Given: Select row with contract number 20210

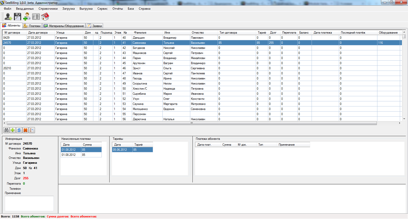Looking at the screenshot, I should point(202,68).
